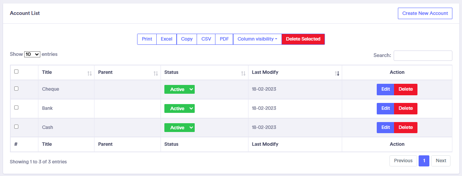Viewport: 462px width, 176px height.
Task: Open Active status dropdown for Cheque
Action: 179,89
